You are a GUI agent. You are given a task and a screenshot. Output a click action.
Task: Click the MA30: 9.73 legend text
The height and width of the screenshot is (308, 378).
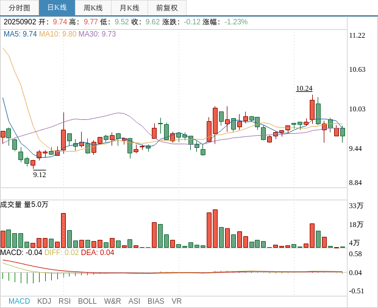coord(98,34)
